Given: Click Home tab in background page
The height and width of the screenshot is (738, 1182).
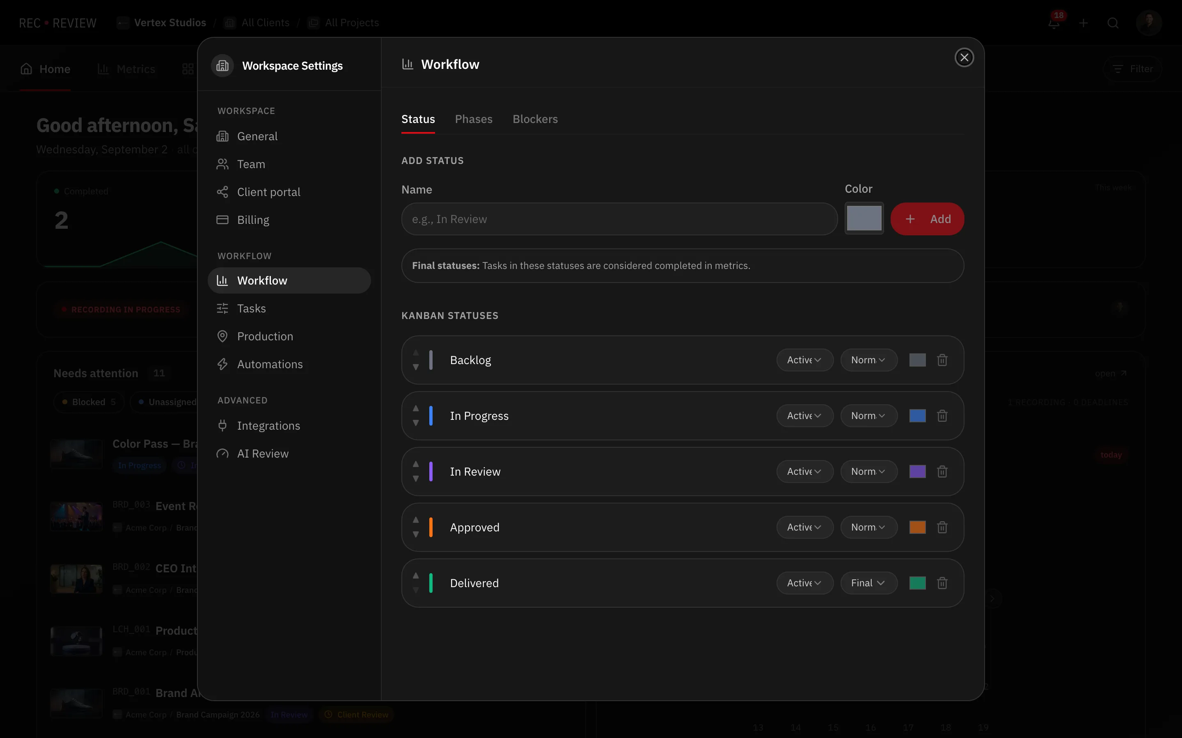Looking at the screenshot, I should point(45,69).
